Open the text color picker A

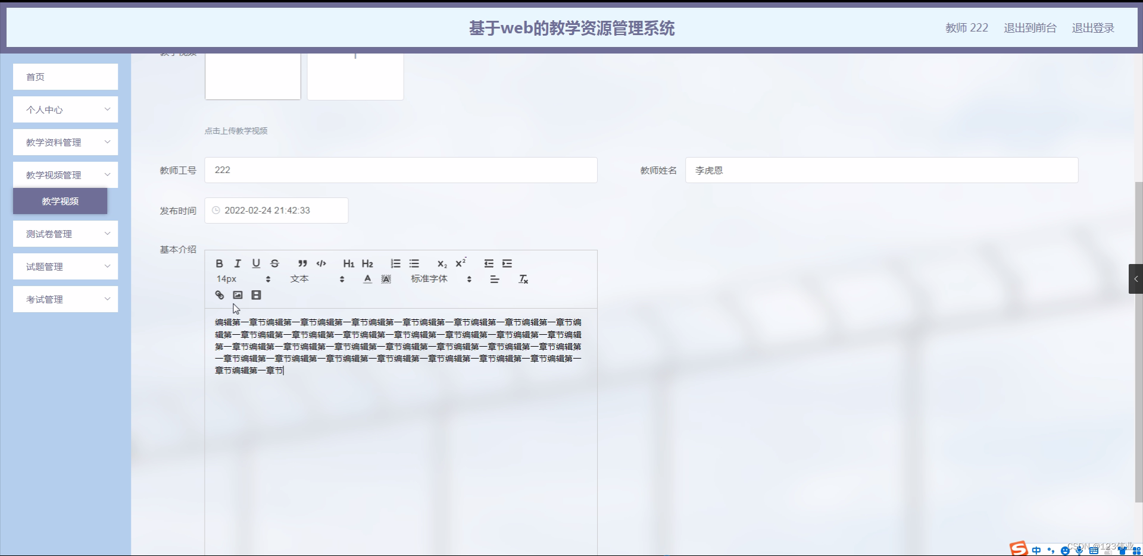(x=367, y=278)
